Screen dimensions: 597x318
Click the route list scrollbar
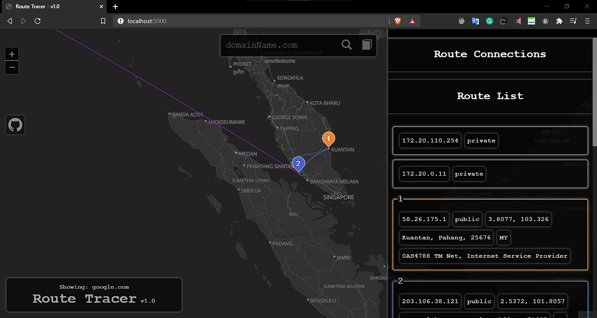tap(594, 92)
